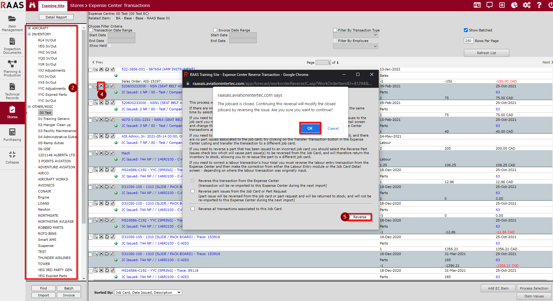Click the transfer arrows icon on the NSN1 row
The width and height of the screenshot is (553, 301).
pyautogui.click(x=112, y=103)
